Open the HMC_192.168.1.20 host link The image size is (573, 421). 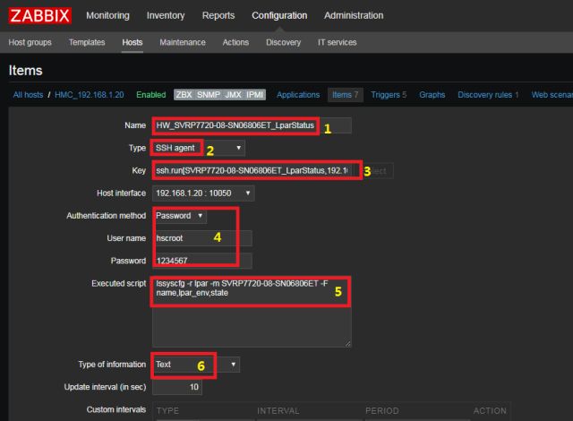pyautogui.click(x=90, y=95)
